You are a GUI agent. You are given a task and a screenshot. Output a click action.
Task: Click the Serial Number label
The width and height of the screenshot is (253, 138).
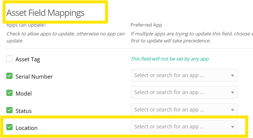[x=34, y=77]
